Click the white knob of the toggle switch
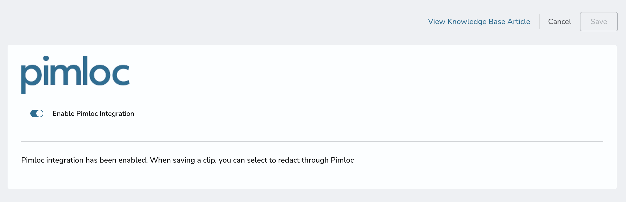This screenshot has height=202, width=626. (40, 113)
